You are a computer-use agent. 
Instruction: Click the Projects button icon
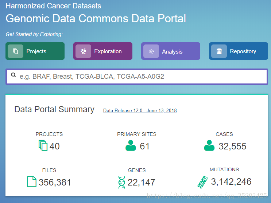16,51
